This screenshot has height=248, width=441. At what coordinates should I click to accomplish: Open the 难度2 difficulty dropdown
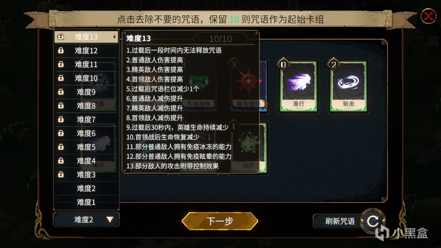[x=86, y=219]
